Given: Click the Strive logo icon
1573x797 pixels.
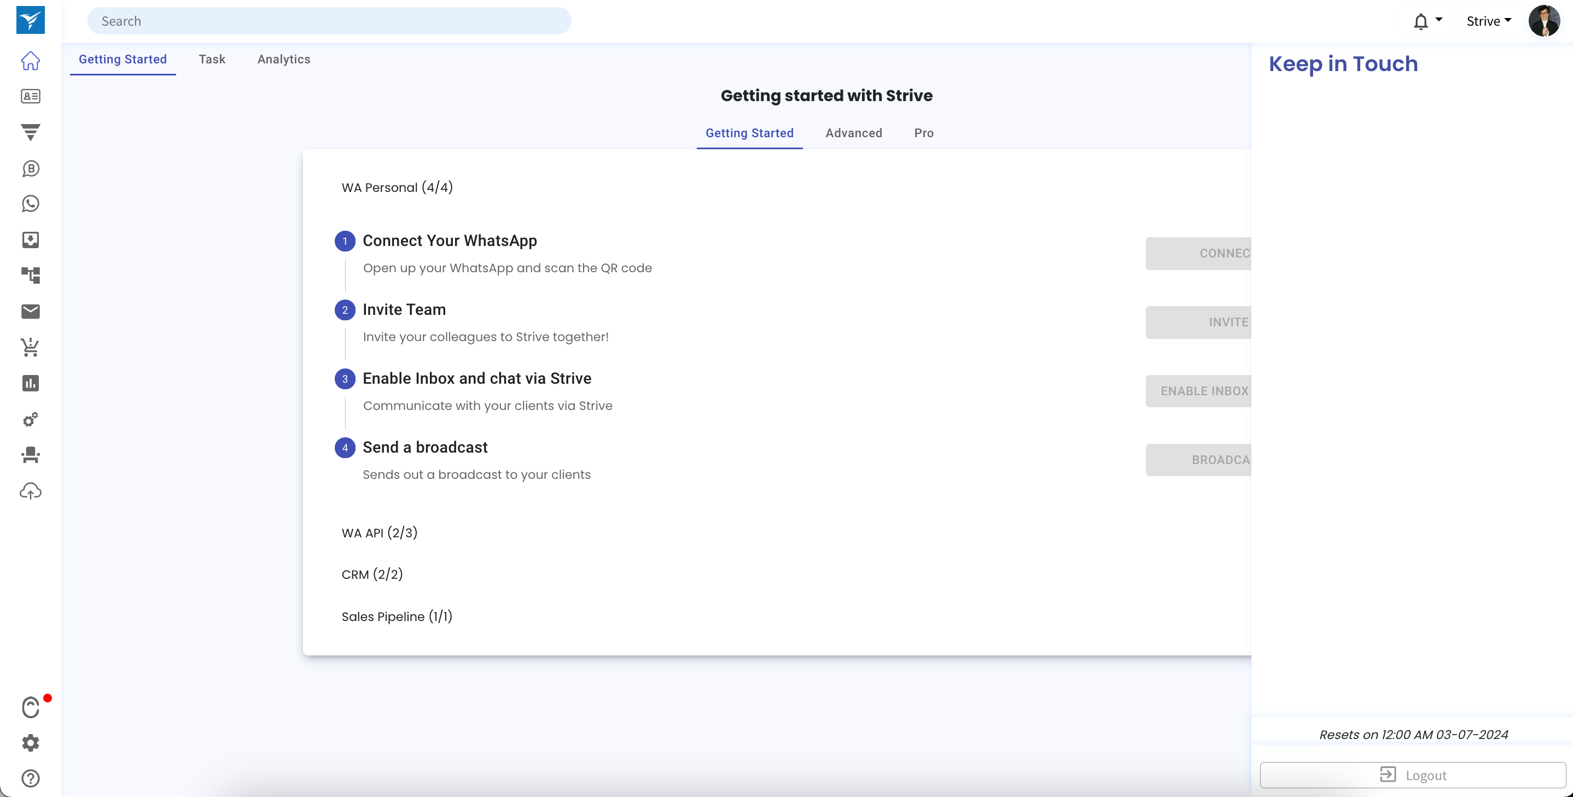Looking at the screenshot, I should pyautogui.click(x=31, y=20).
